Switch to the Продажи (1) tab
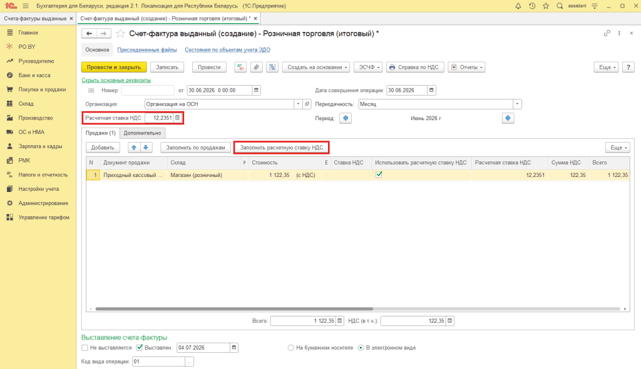The width and height of the screenshot is (641, 369). click(x=101, y=133)
